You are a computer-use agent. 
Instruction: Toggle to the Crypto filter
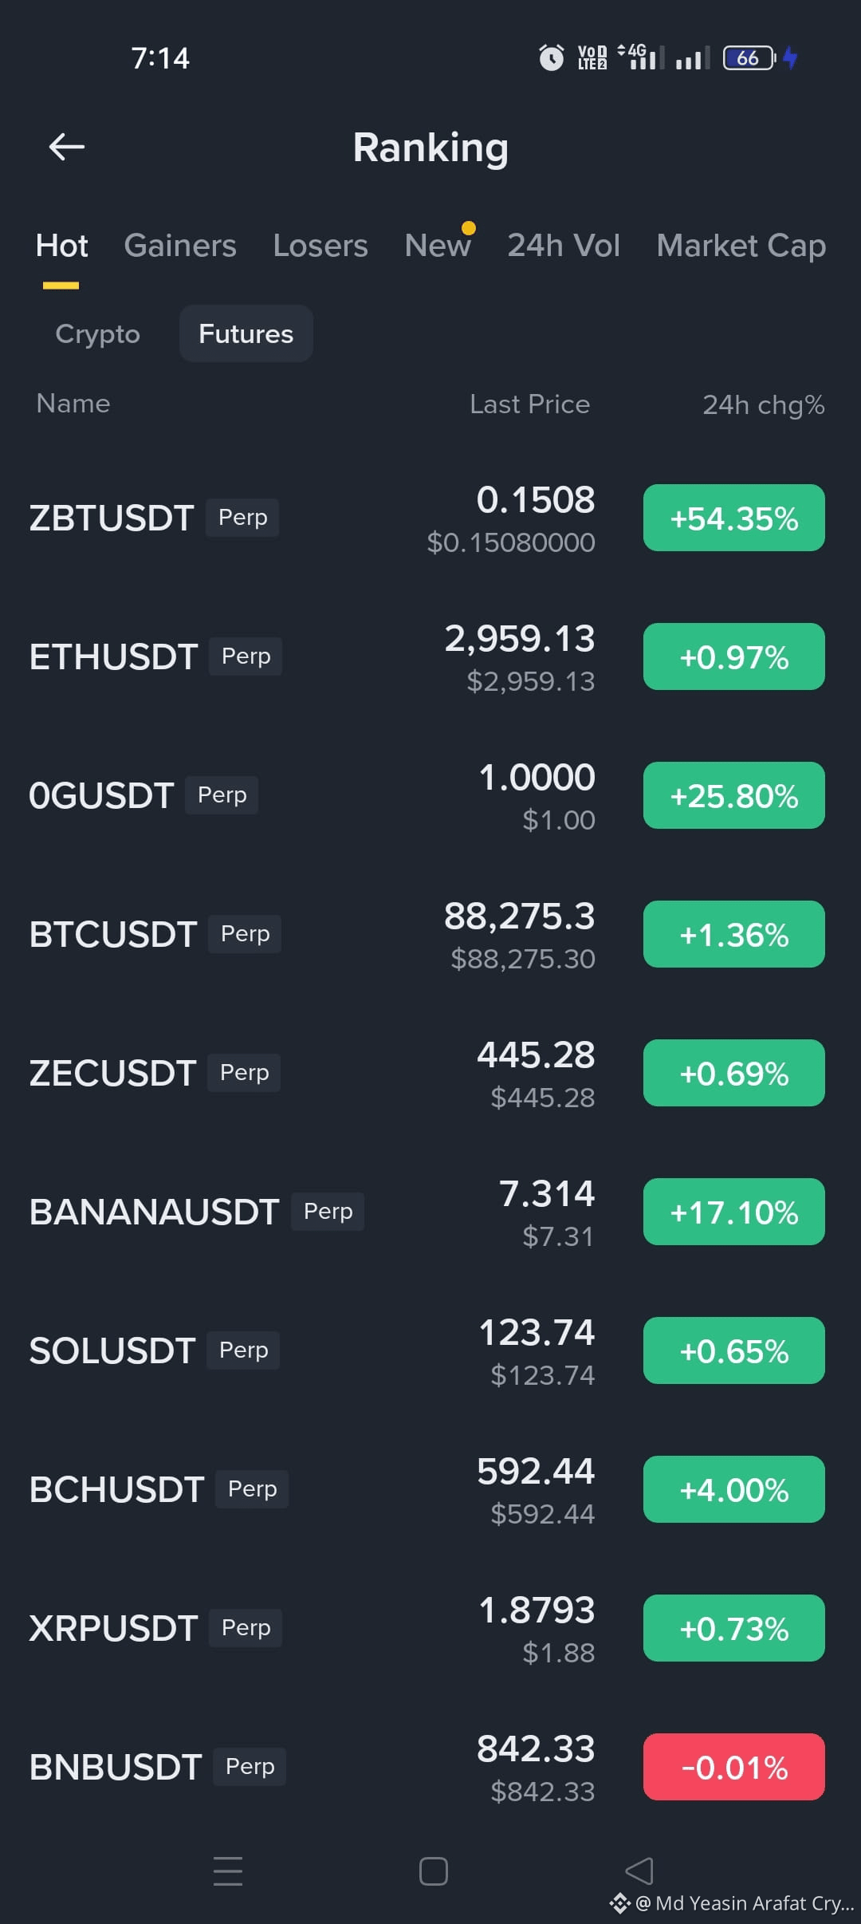coord(97,333)
